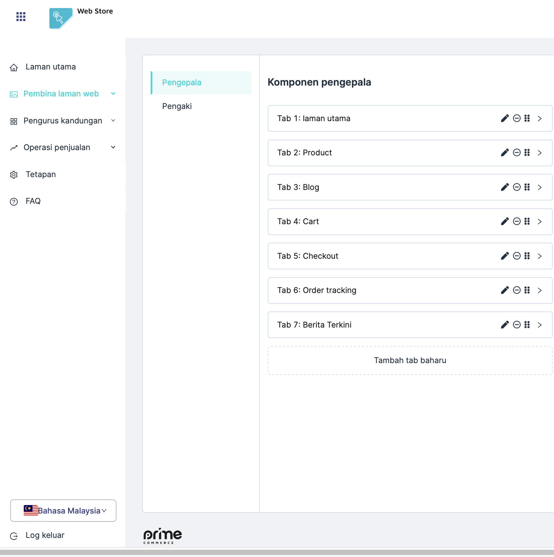Click drag handle icon on Tab 3: Blog
The height and width of the screenshot is (557, 554).
pos(527,187)
